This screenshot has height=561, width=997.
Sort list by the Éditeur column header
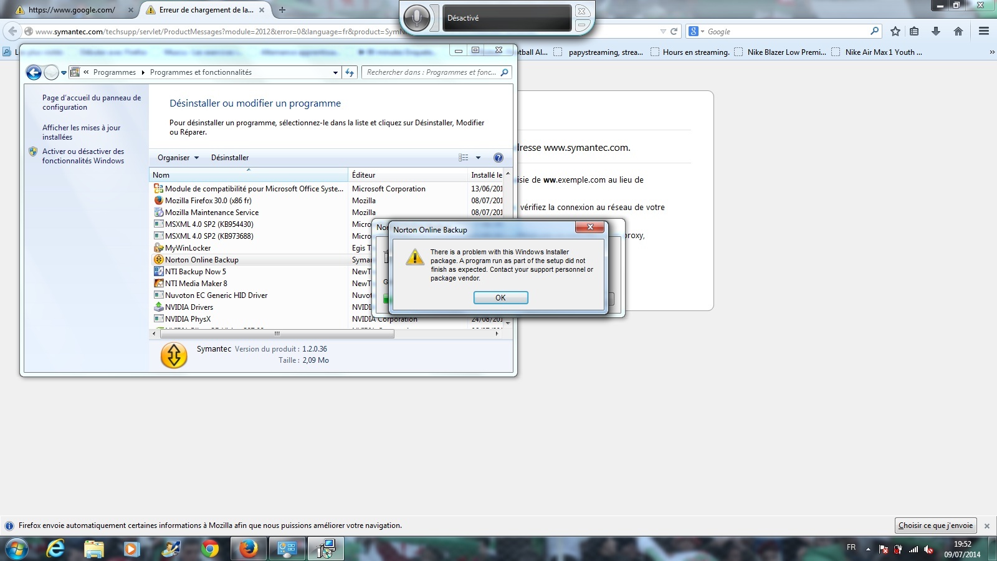pyautogui.click(x=408, y=175)
